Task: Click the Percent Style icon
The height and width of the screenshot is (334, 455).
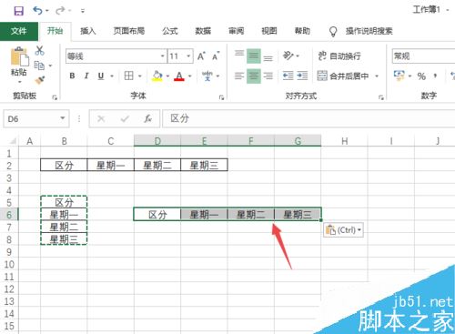Action: (421, 76)
